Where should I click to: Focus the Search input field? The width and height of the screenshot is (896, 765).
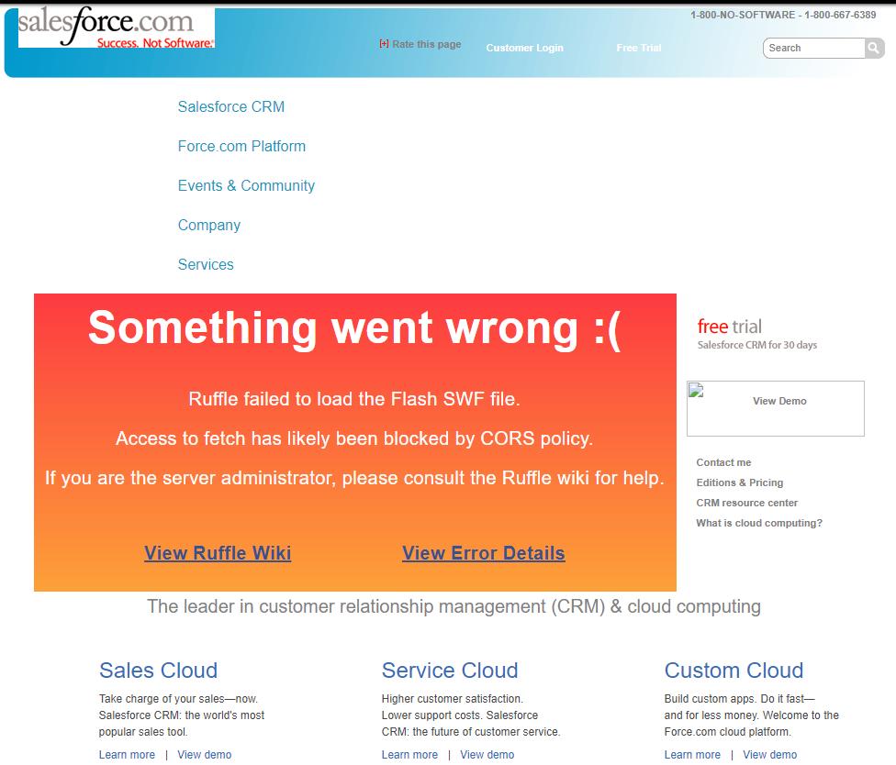pos(813,48)
